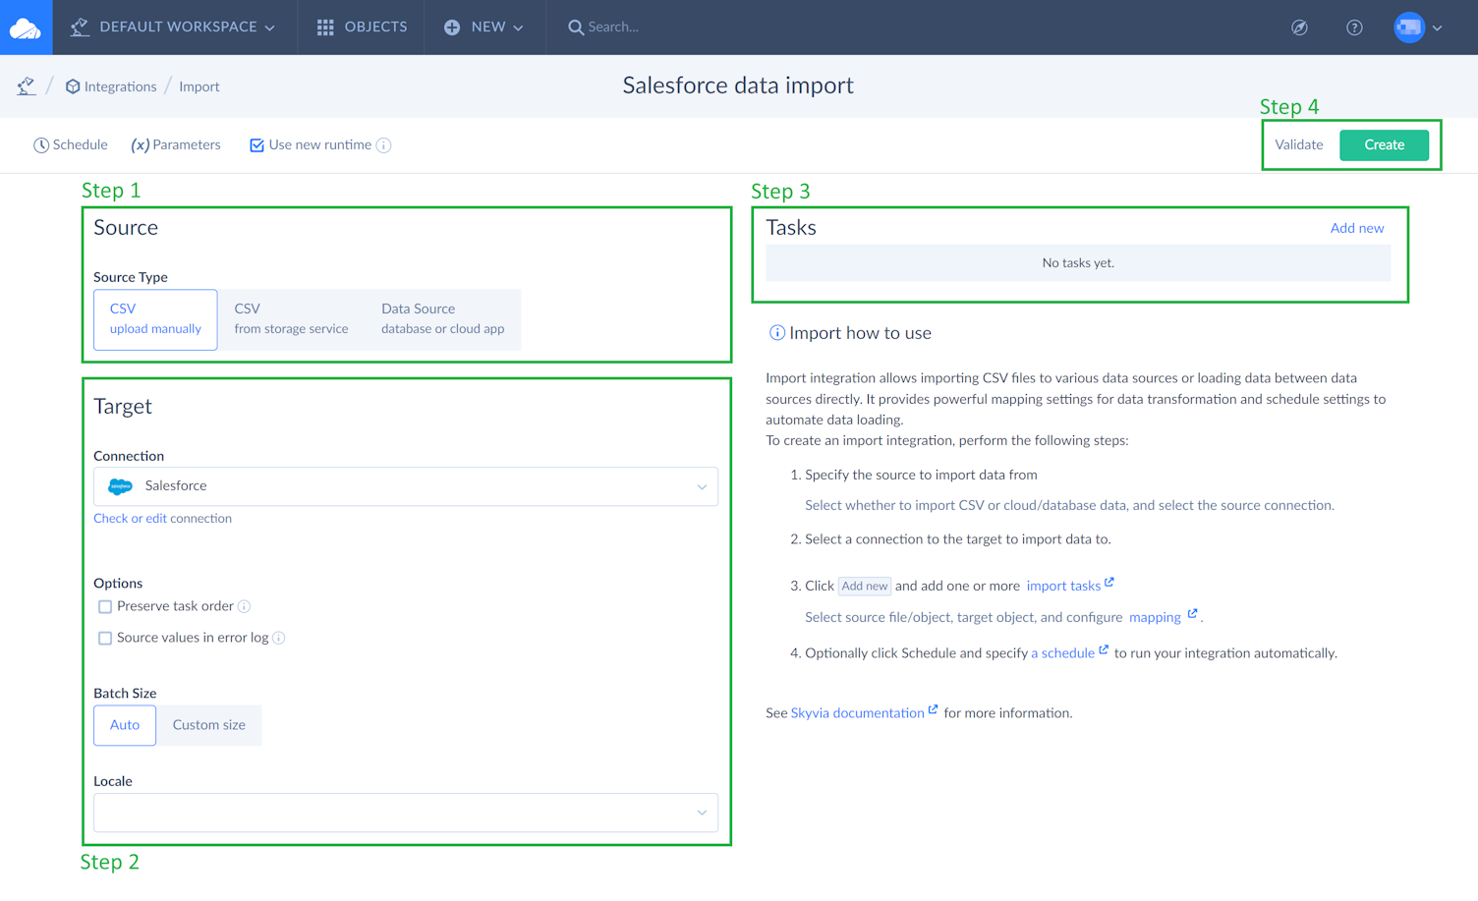Click Check or edit connection link
The width and height of the screenshot is (1478, 901).
(162, 518)
